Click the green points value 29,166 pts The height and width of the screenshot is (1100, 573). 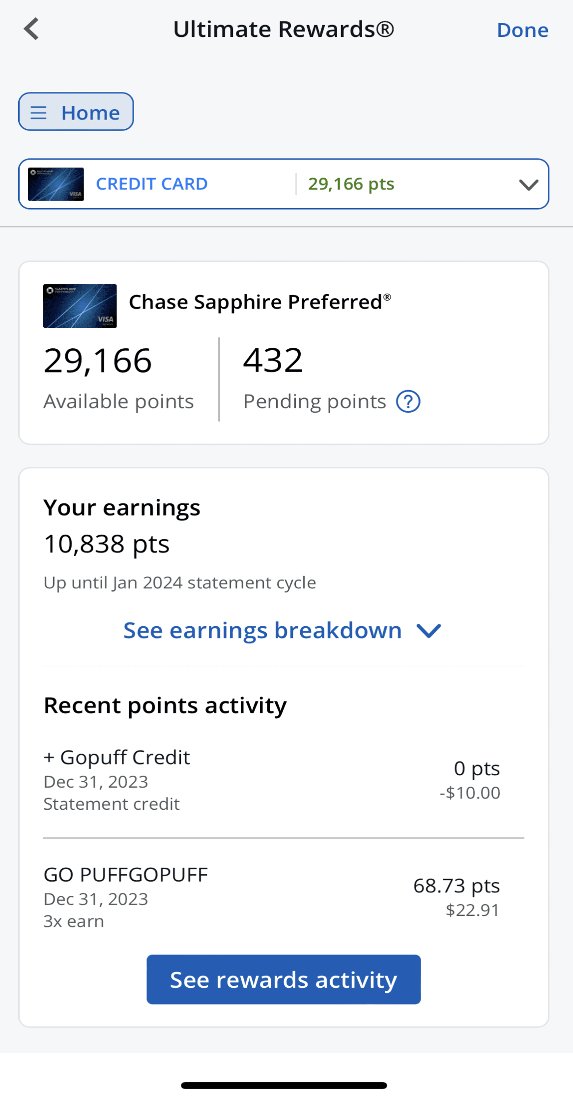(x=352, y=183)
